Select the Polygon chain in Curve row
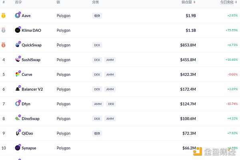This screenshot has width=240, height=160. tap(64, 75)
